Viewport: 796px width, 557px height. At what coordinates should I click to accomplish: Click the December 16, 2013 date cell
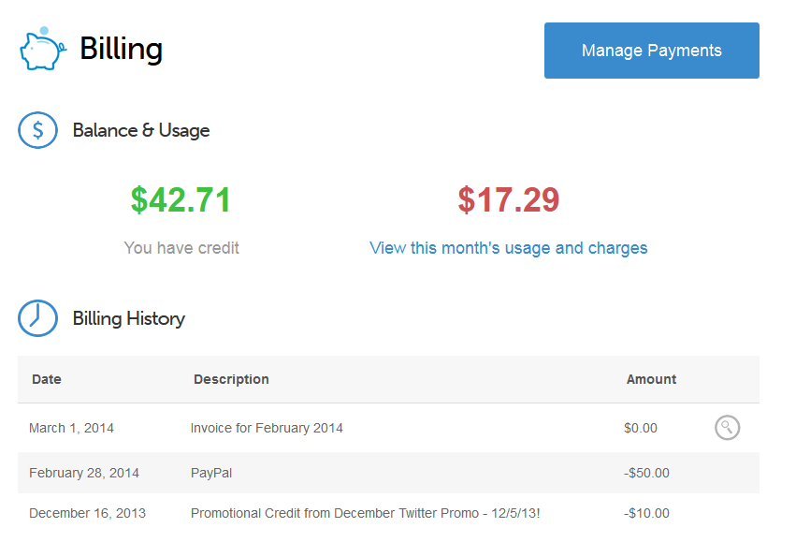[x=87, y=513]
